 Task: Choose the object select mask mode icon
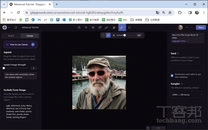103,35
